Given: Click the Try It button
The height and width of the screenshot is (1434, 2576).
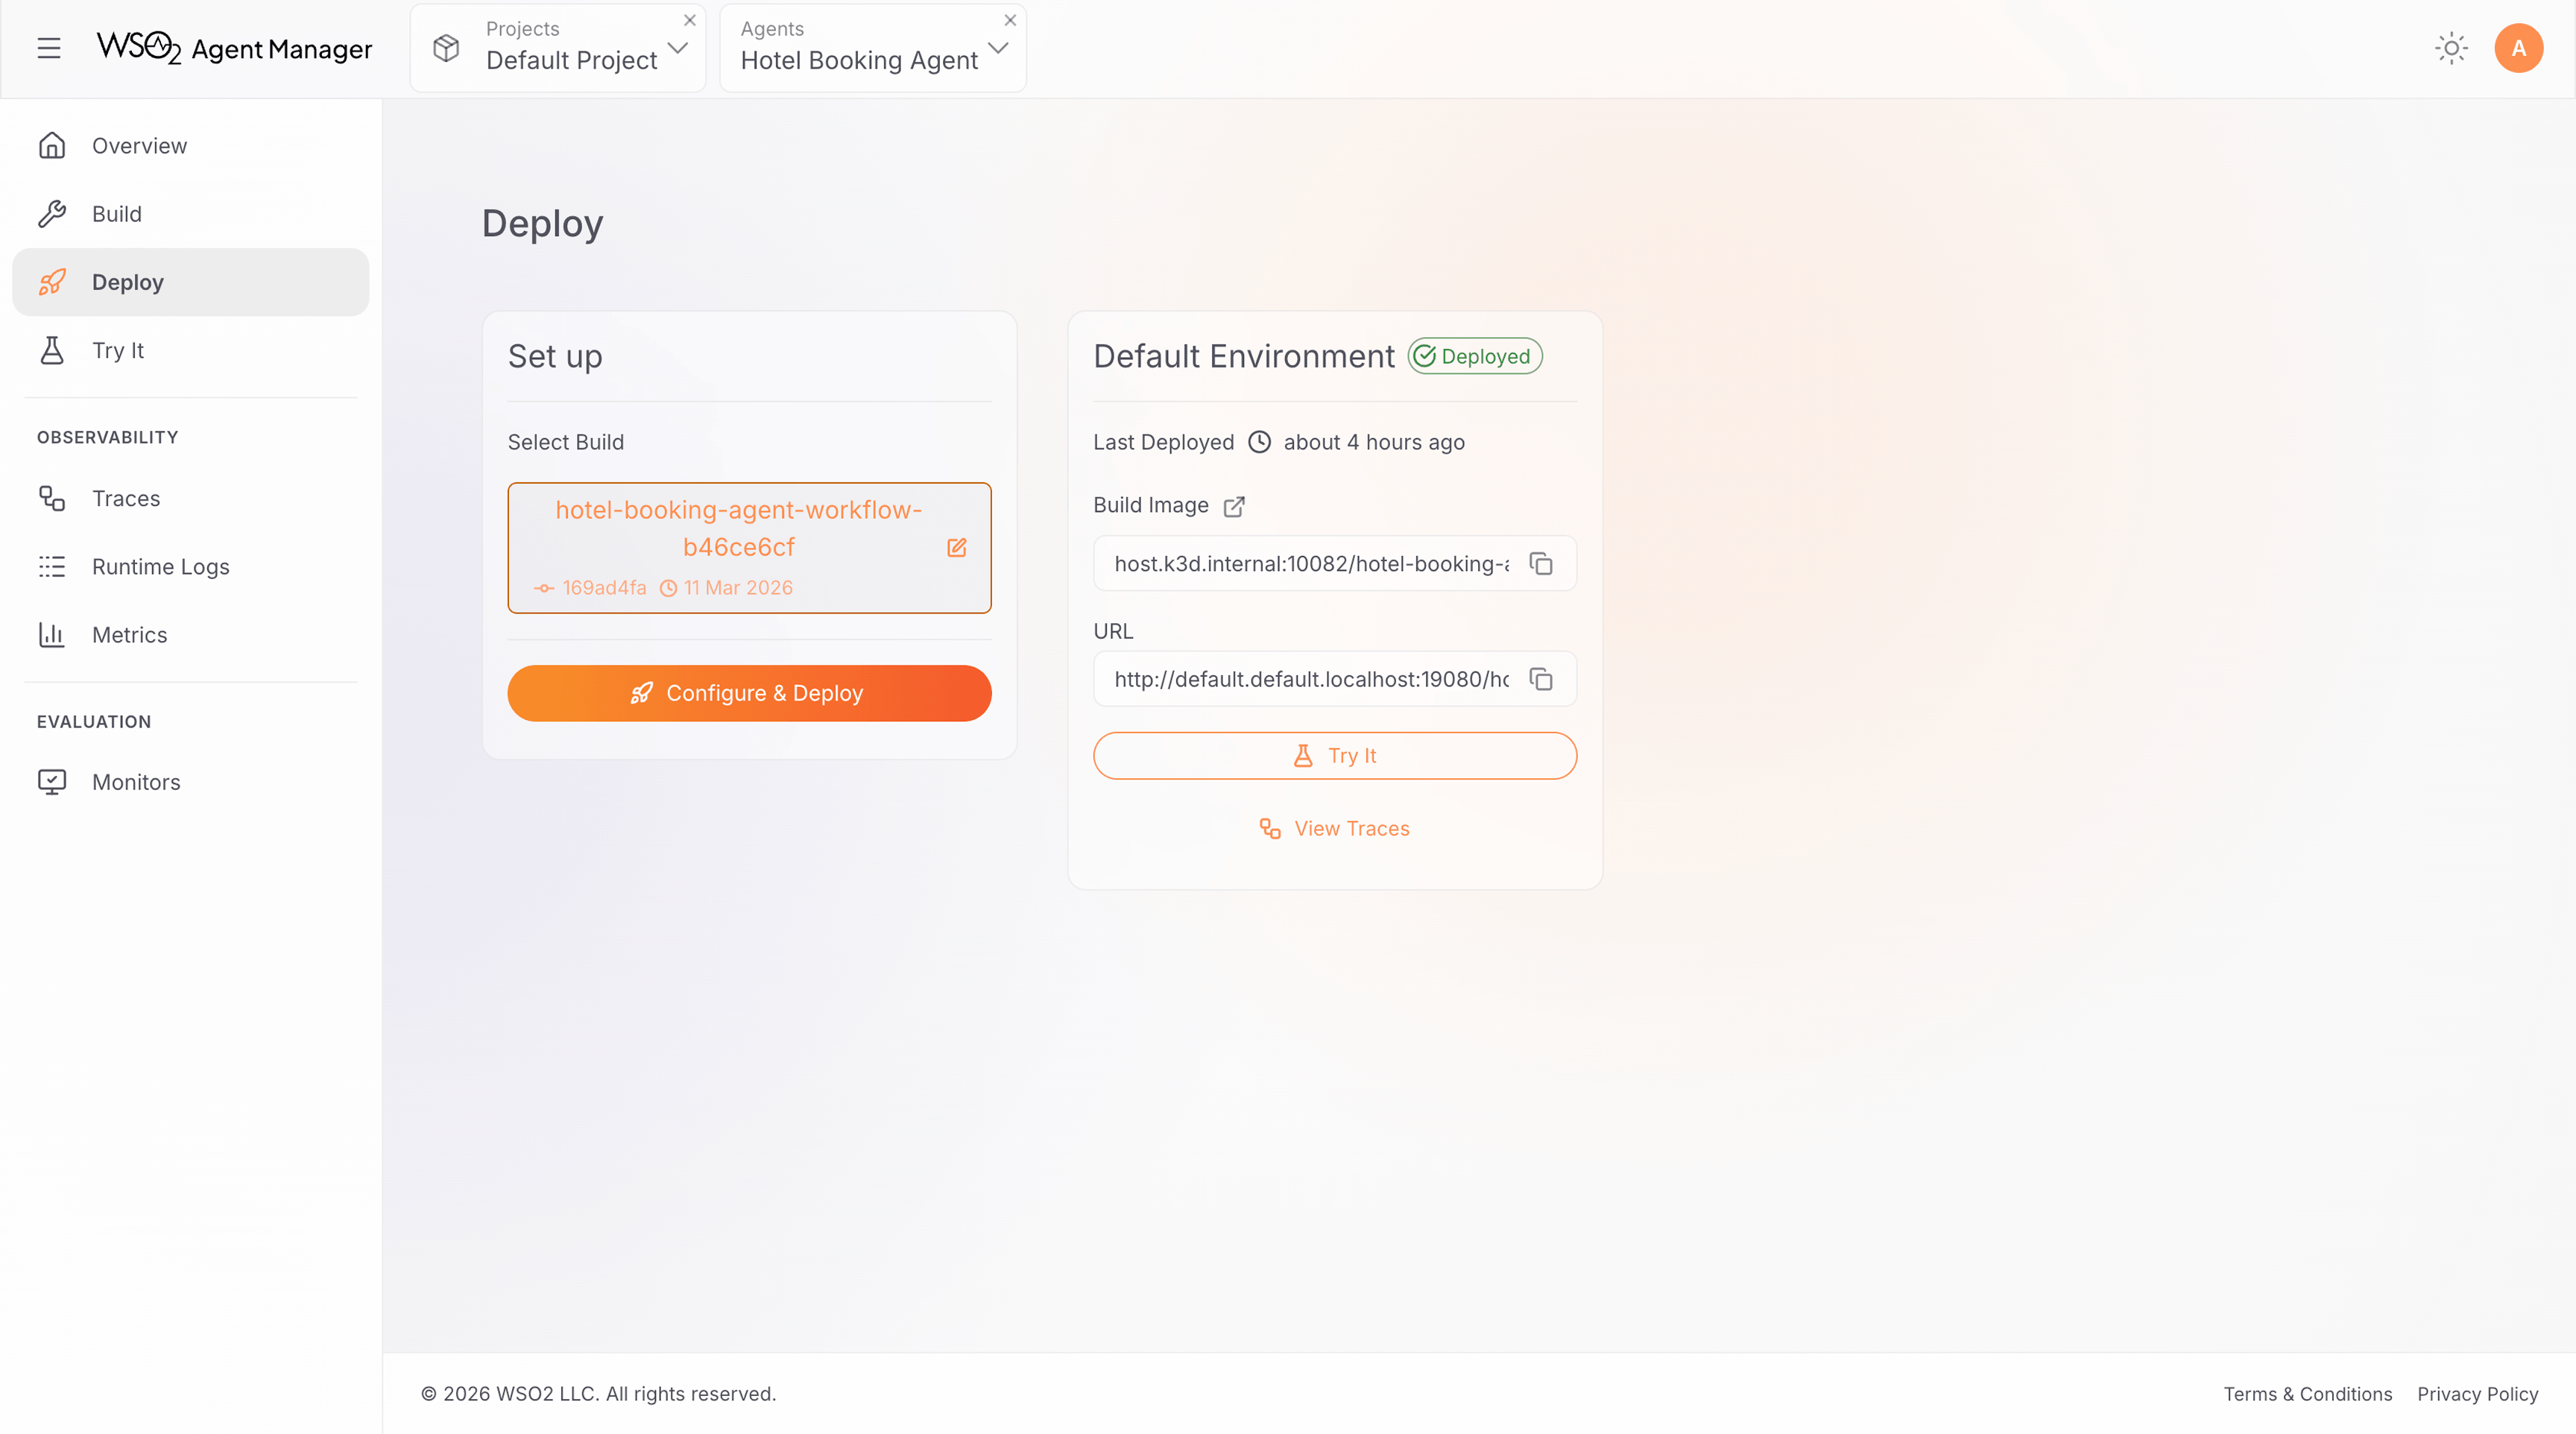Looking at the screenshot, I should click(1334, 755).
